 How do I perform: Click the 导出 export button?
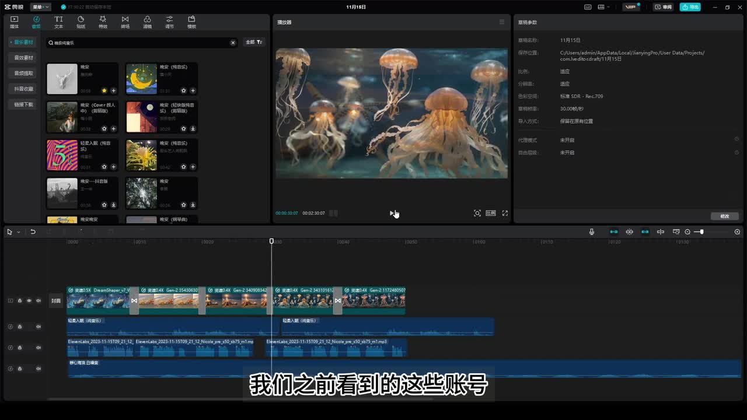[x=690, y=7]
